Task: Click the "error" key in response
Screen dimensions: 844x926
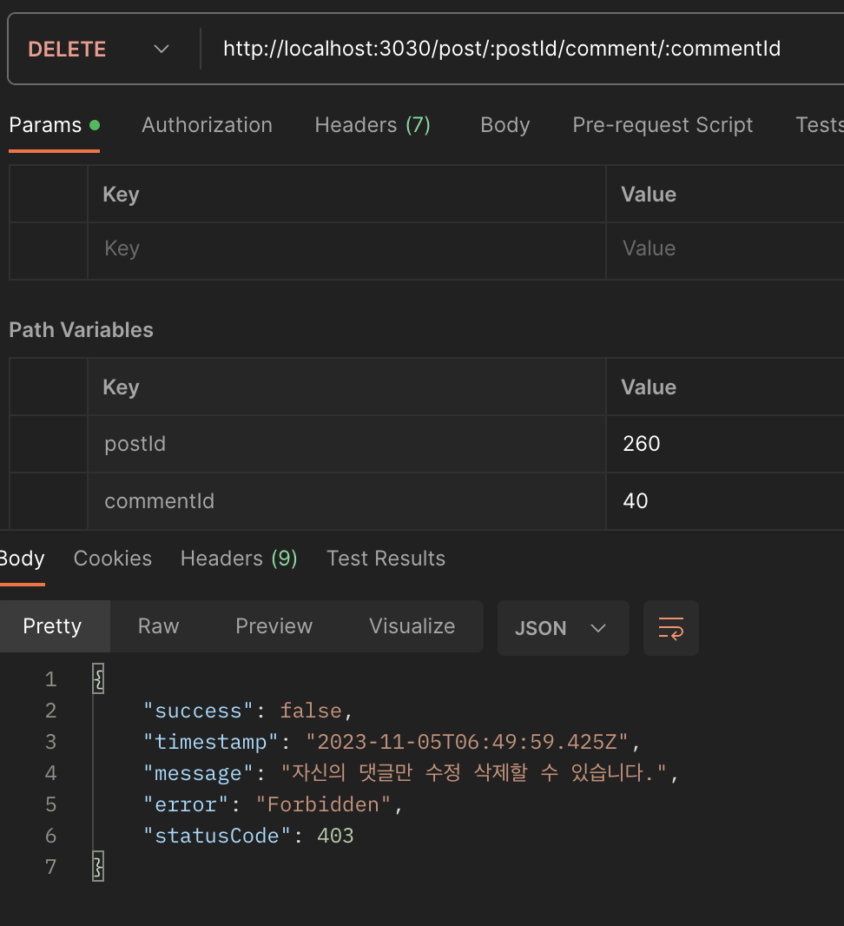Action: click(x=186, y=804)
